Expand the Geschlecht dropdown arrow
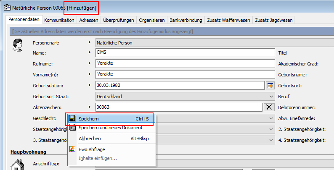Screen dimensions: 334x170 [270, 118]
